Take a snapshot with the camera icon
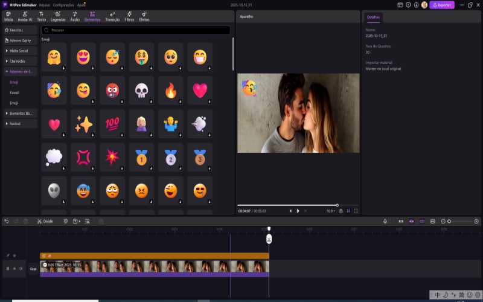This screenshot has height=302, width=483. [341, 211]
